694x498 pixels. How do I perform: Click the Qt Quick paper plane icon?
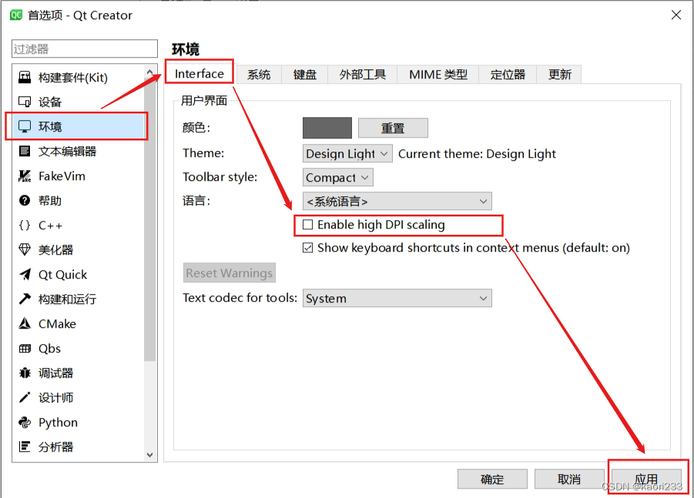coord(25,275)
